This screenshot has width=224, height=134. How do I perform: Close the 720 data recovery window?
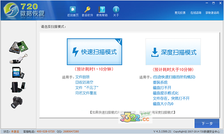220,3
